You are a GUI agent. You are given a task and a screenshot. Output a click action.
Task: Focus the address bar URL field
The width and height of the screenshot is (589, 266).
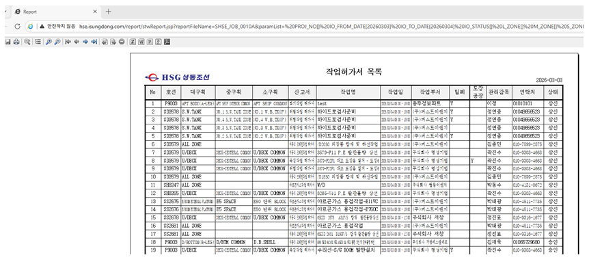[331, 26]
